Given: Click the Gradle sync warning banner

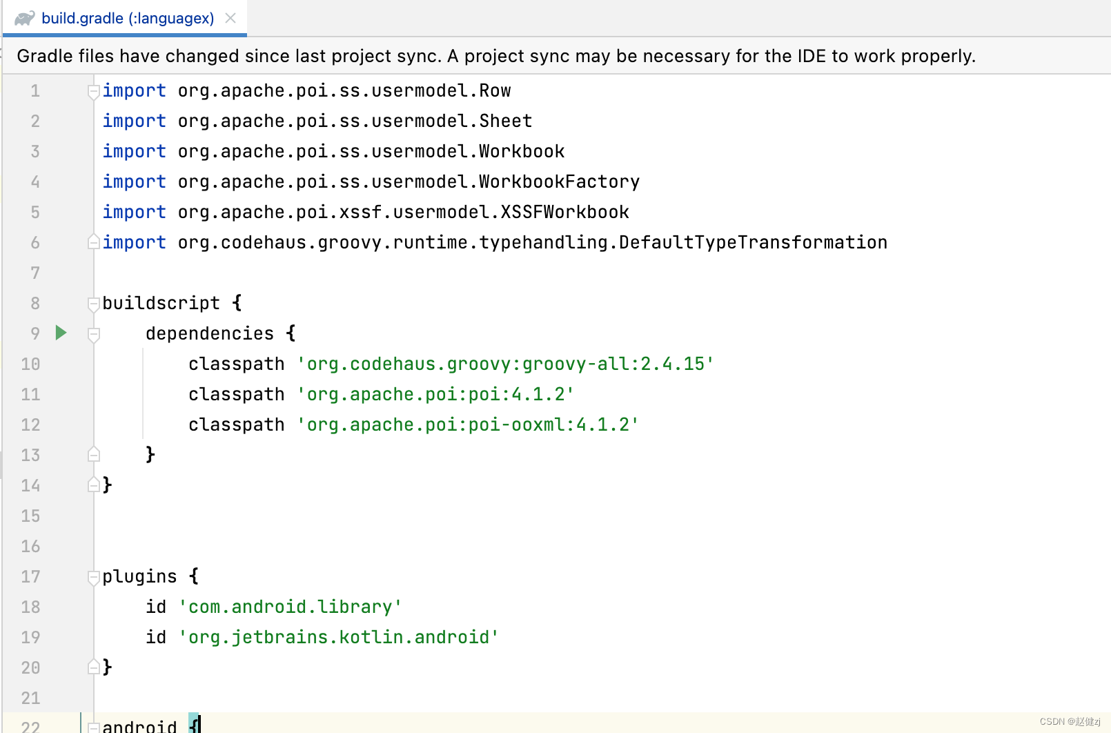Looking at the screenshot, I should coord(495,56).
